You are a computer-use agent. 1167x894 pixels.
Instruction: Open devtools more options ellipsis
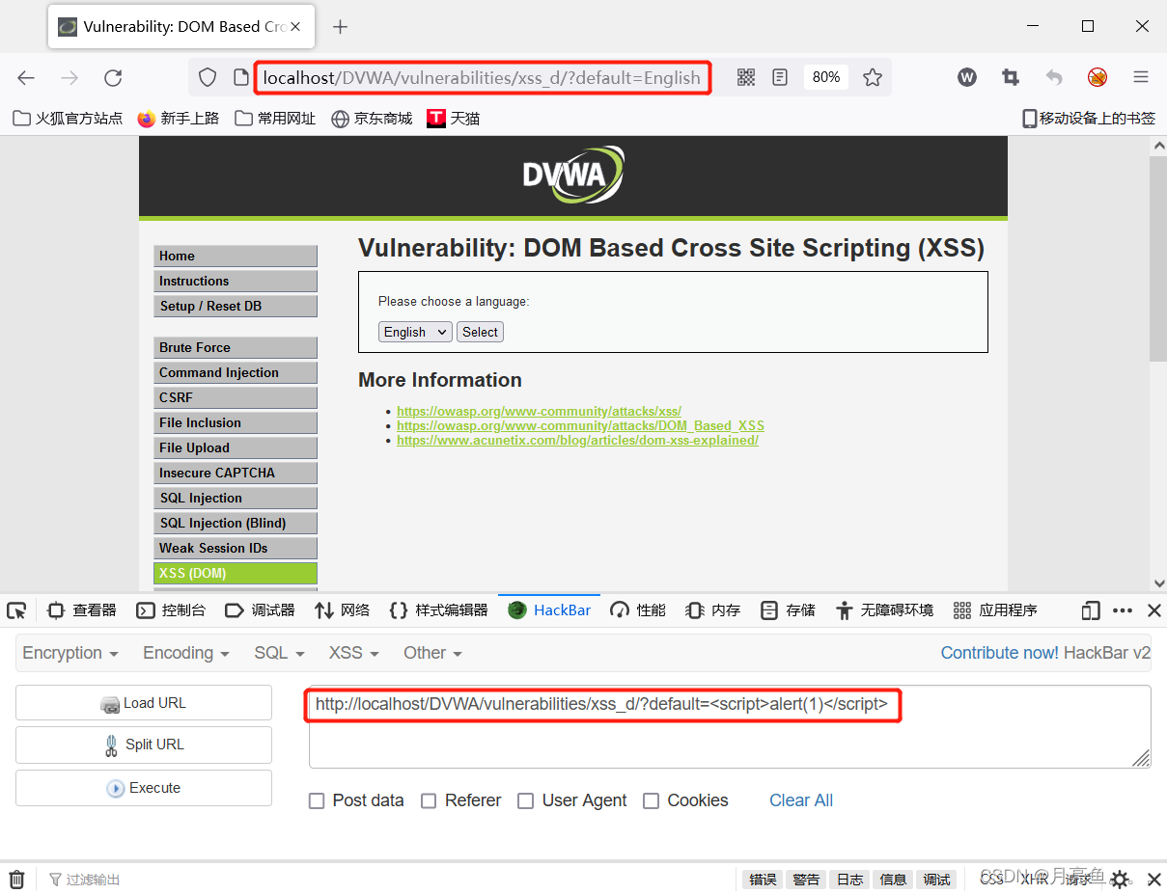(1123, 610)
